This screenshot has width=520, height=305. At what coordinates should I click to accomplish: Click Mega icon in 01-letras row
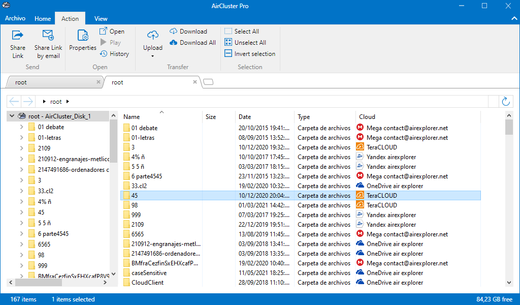pyautogui.click(x=360, y=137)
